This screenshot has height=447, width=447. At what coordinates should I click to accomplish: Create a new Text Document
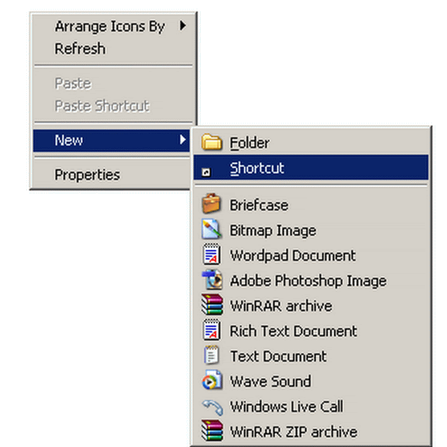coord(278,356)
